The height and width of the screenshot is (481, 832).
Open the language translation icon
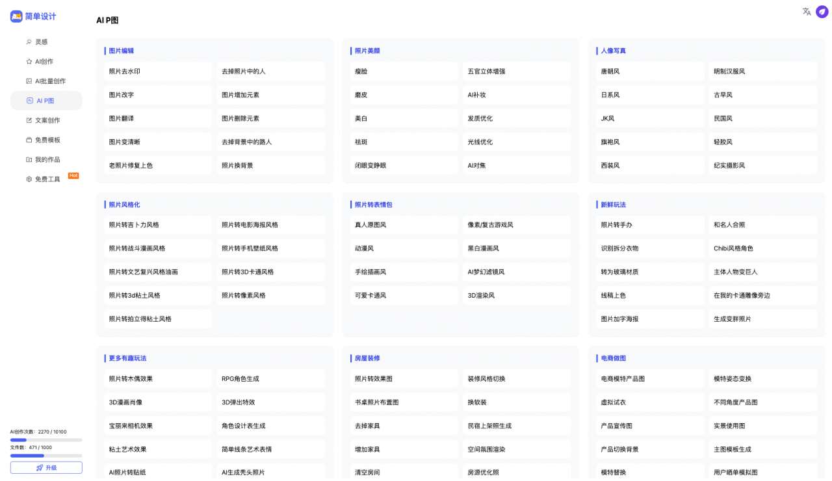(807, 12)
